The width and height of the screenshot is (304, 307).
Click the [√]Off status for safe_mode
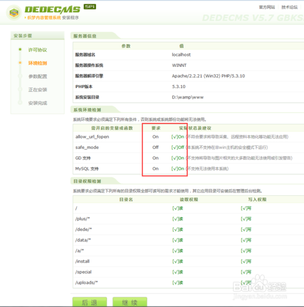click(x=178, y=147)
